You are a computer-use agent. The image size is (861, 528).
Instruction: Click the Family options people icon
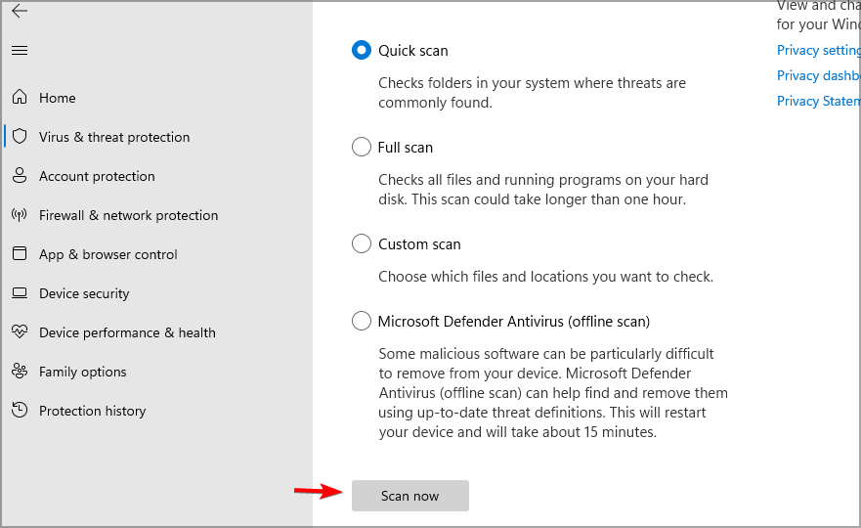(x=20, y=372)
